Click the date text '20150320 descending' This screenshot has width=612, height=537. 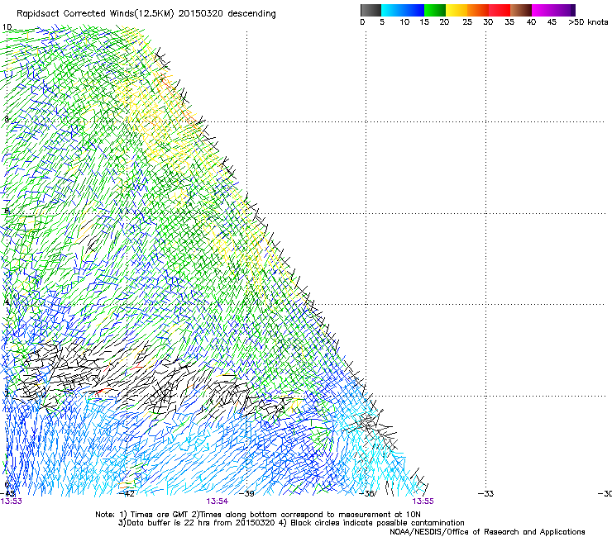[x=227, y=14]
